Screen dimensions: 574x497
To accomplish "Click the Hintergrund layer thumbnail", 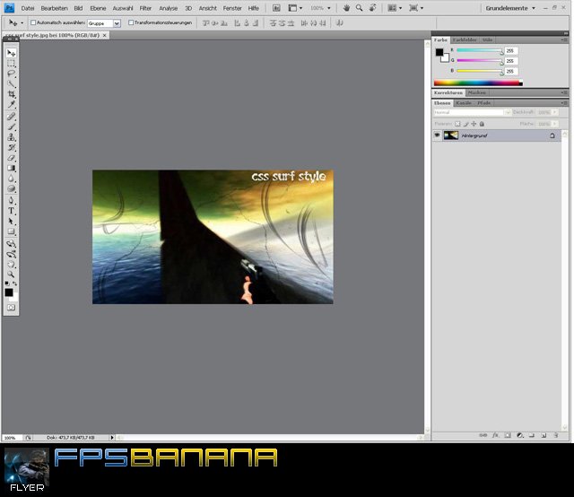I will [451, 135].
